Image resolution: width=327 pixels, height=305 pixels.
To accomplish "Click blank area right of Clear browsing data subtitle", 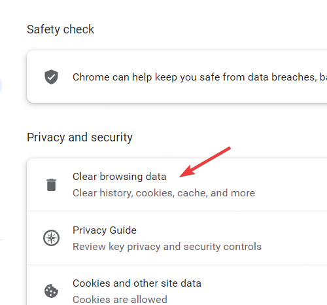I will pos(290,193).
